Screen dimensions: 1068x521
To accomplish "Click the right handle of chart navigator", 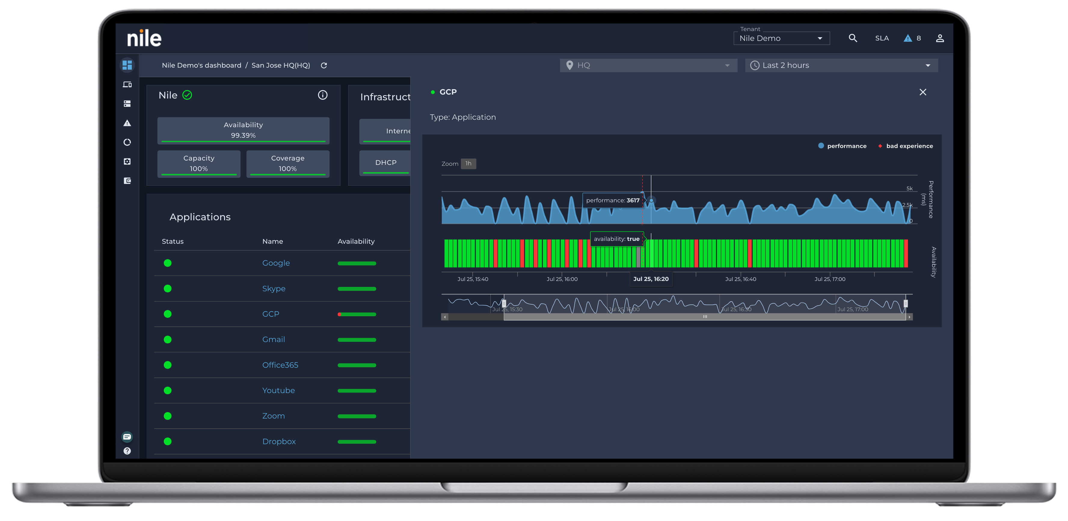I will (905, 304).
